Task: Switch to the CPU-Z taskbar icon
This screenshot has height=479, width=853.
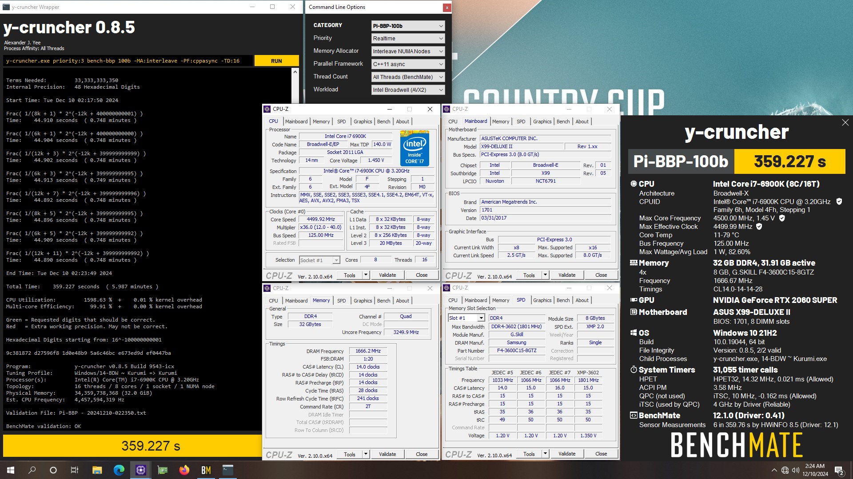Action: [x=140, y=470]
